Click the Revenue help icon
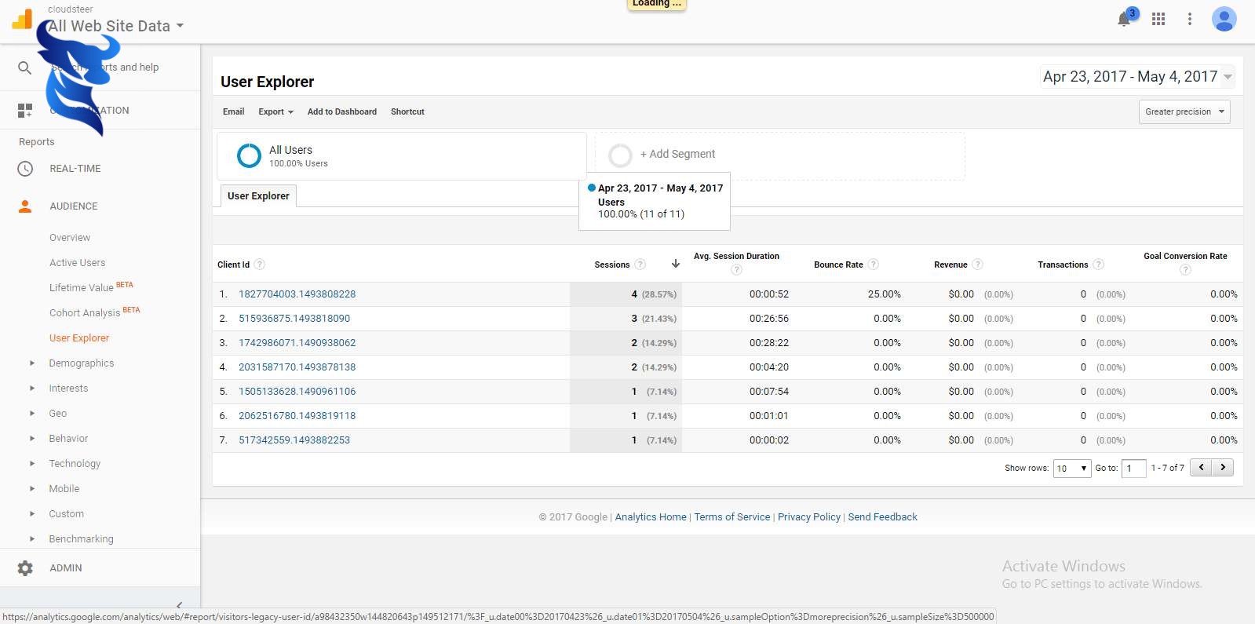The width and height of the screenshot is (1255, 624). [978, 265]
